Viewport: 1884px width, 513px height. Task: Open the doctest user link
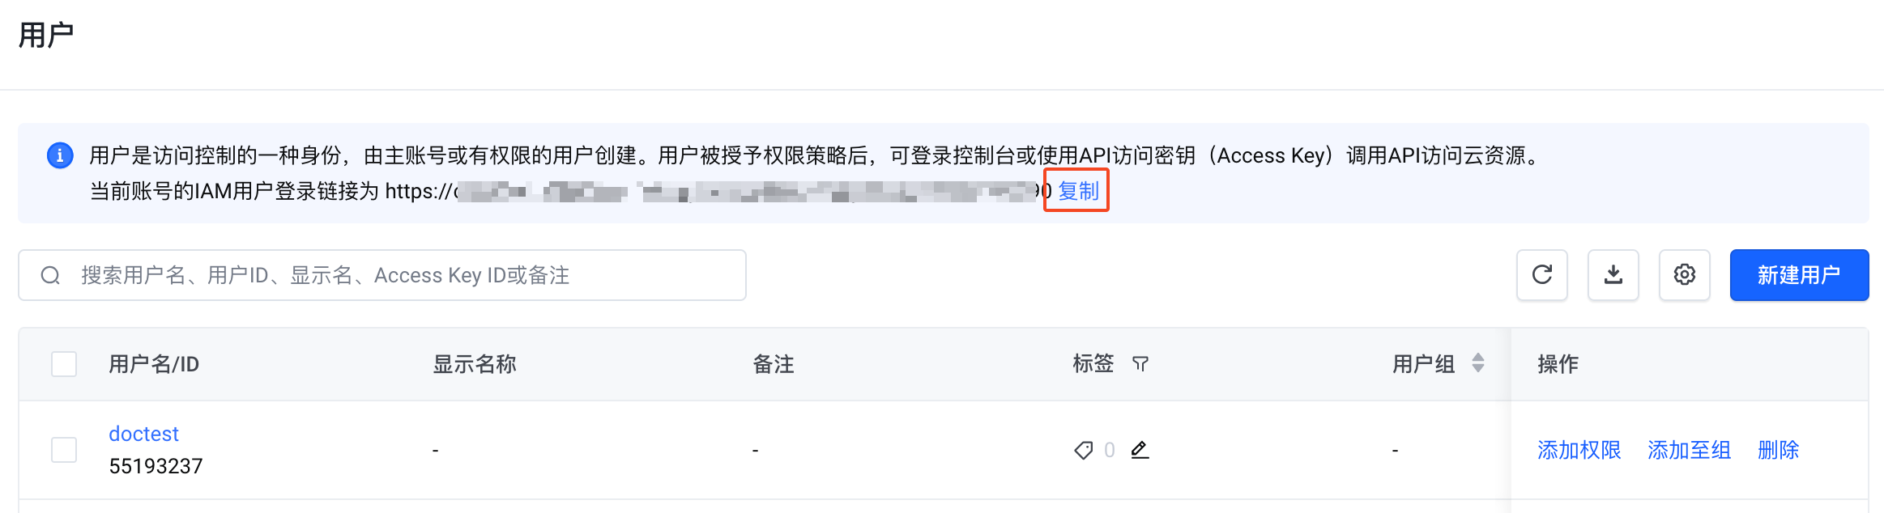[143, 434]
